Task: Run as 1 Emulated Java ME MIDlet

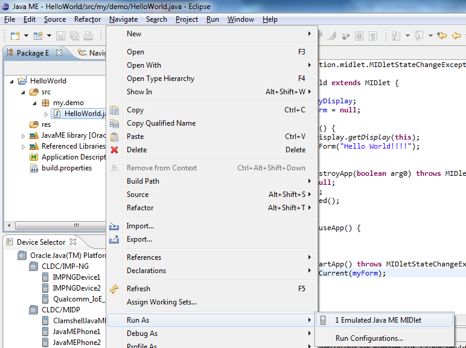Action: tap(385, 320)
